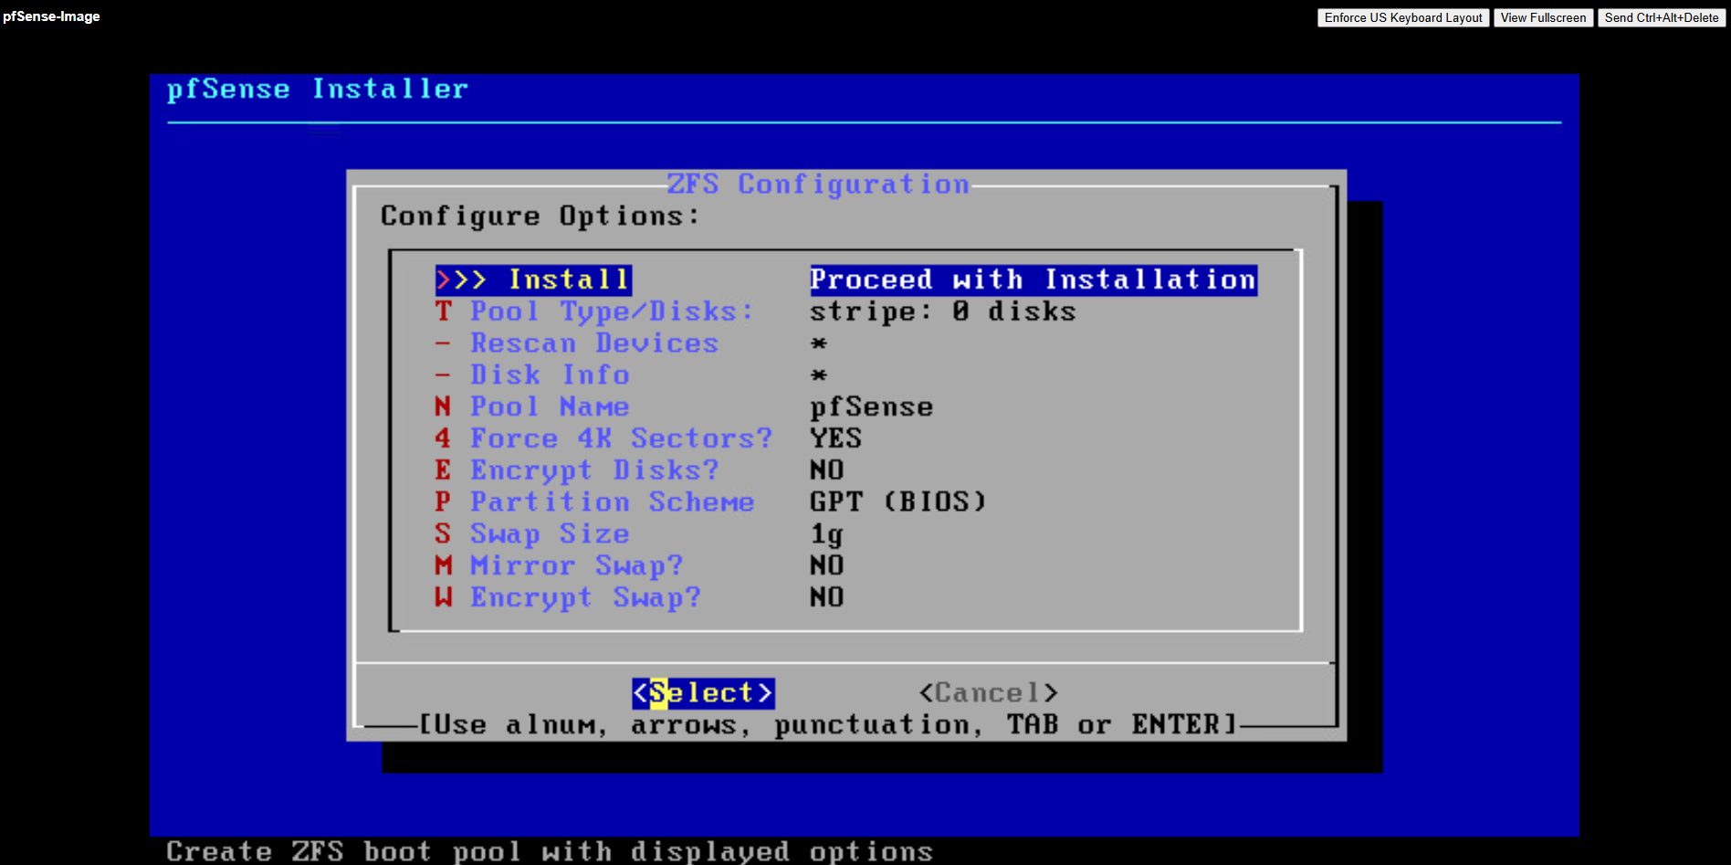Click the 'Create ZFS boot pool' status line

click(550, 851)
